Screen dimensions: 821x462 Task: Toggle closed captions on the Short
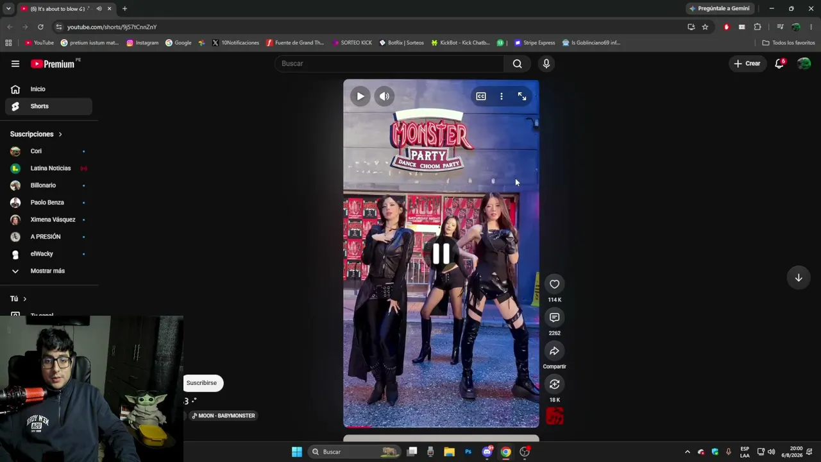click(481, 96)
